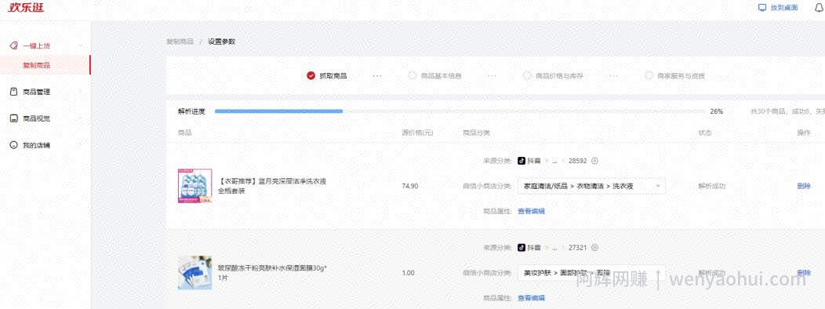Click the 商品管理 bag icon

pyautogui.click(x=13, y=92)
